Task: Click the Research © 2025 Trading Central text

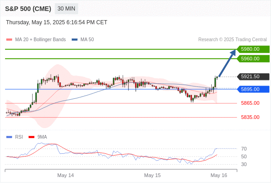Action: pos(232,40)
